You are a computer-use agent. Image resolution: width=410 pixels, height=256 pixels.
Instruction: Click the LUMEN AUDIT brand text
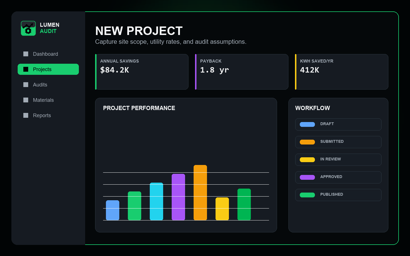tap(50, 28)
